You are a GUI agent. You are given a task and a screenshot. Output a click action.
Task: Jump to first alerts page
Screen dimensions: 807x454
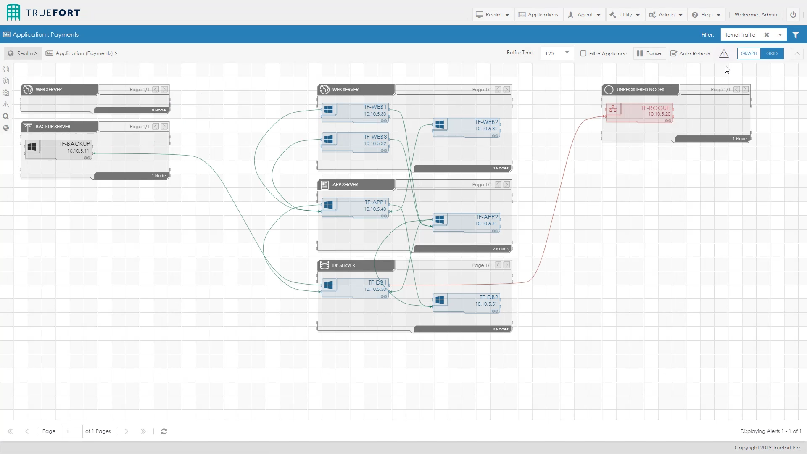[11, 431]
